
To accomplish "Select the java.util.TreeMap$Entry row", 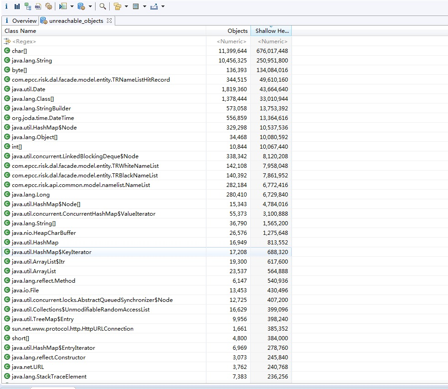I will (x=147, y=319).
